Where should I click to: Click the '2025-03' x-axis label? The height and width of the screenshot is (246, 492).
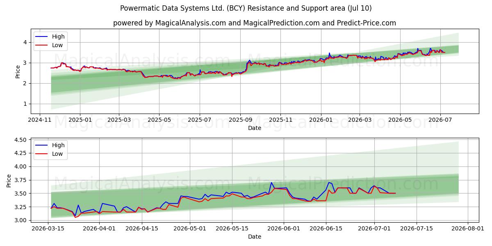[x=119, y=120]
